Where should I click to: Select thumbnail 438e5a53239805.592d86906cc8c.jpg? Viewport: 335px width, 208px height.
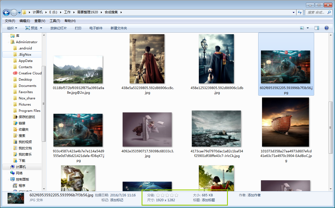click(x=147, y=59)
